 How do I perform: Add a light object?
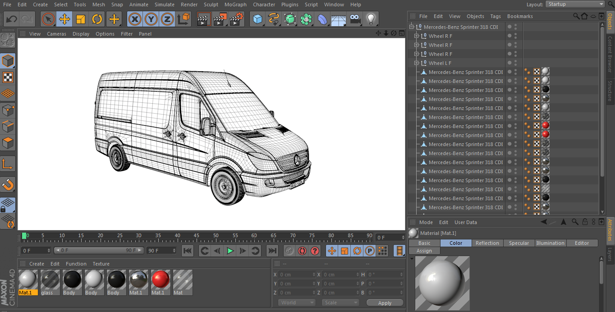tap(371, 19)
